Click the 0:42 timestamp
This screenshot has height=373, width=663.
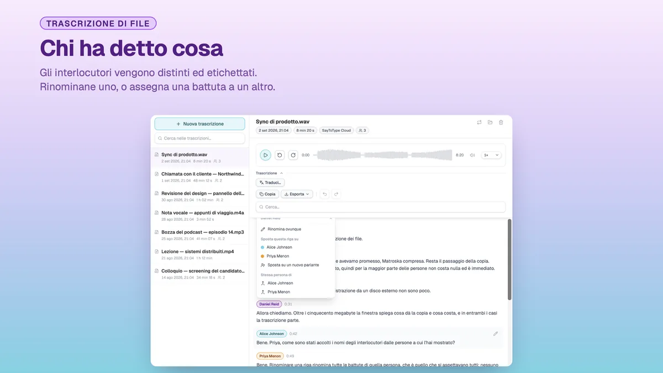pyautogui.click(x=293, y=334)
